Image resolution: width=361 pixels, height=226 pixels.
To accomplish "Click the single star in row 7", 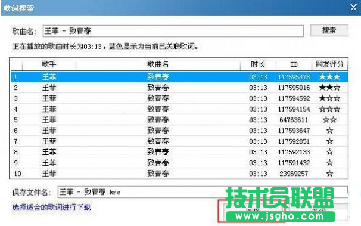I will [x=329, y=141].
